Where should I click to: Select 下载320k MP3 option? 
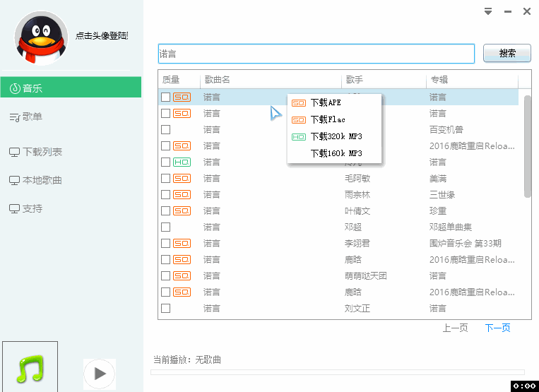(x=336, y=136)
